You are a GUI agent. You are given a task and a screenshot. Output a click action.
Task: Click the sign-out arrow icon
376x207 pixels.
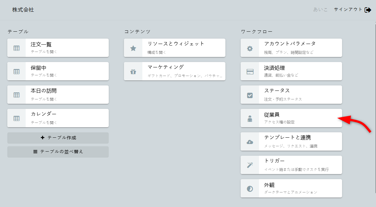click(x=368, y=10)
